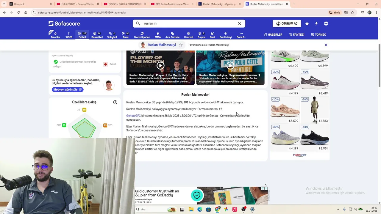
Task: Expand the Daha Fazla sports menu
Action: [241, 35]
